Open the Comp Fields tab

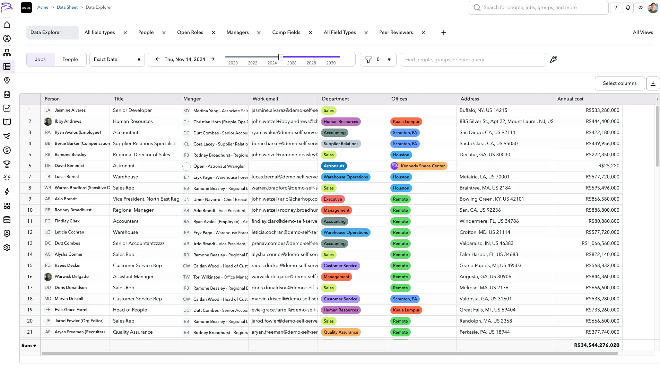point(286,33)
